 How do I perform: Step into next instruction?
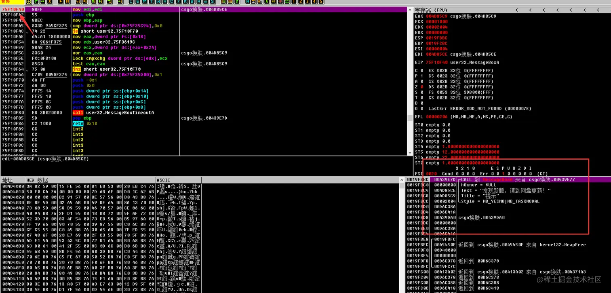[x=78, y=2]
